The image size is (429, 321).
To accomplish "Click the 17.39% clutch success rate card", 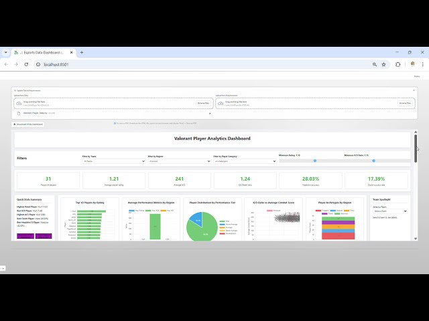I will [x=376, y=181].
